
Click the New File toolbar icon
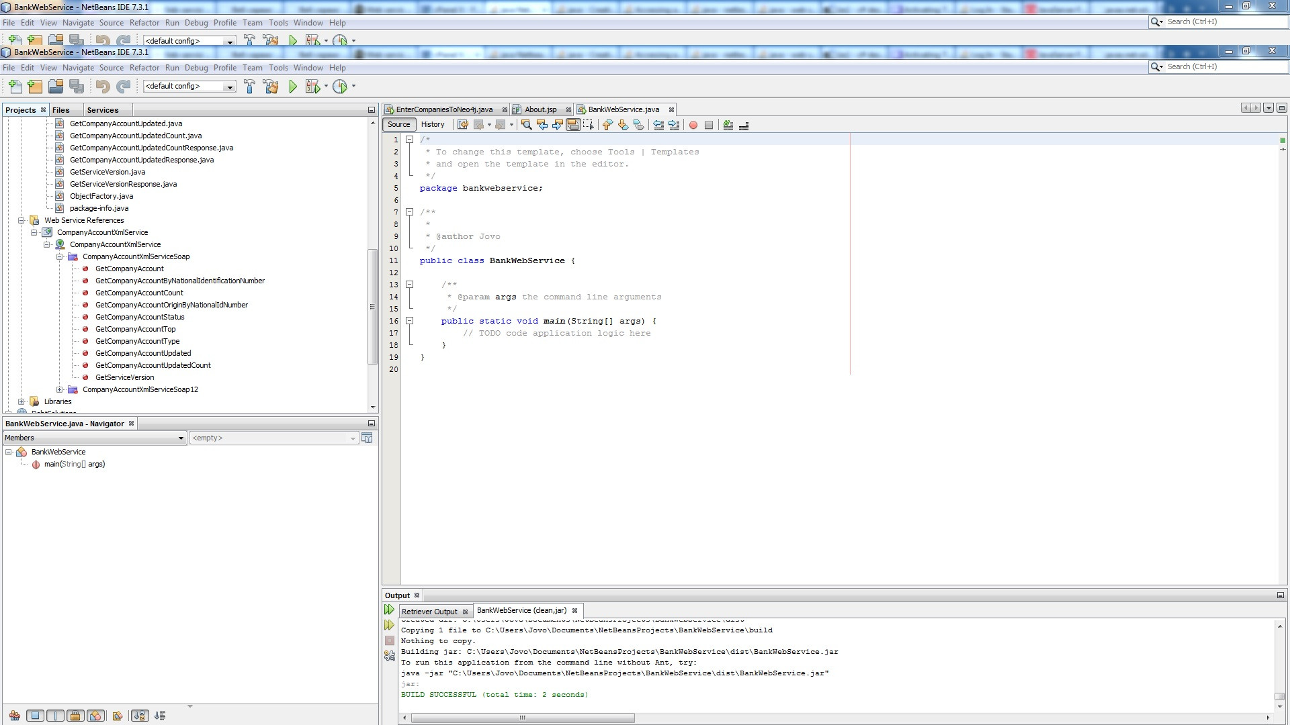15,86
